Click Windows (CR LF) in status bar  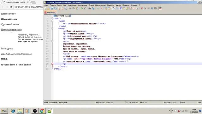point(170,102)
